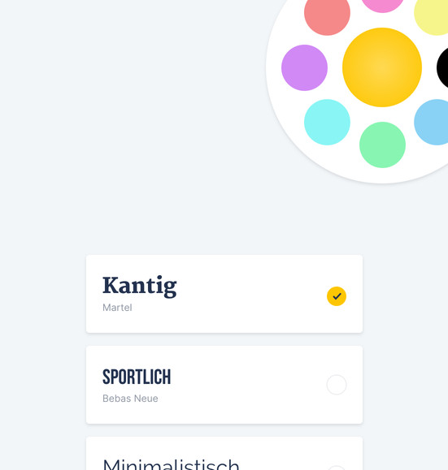Click the Martel font name label
The width and height of the screenshot is (448, 470).
point(117,308)
